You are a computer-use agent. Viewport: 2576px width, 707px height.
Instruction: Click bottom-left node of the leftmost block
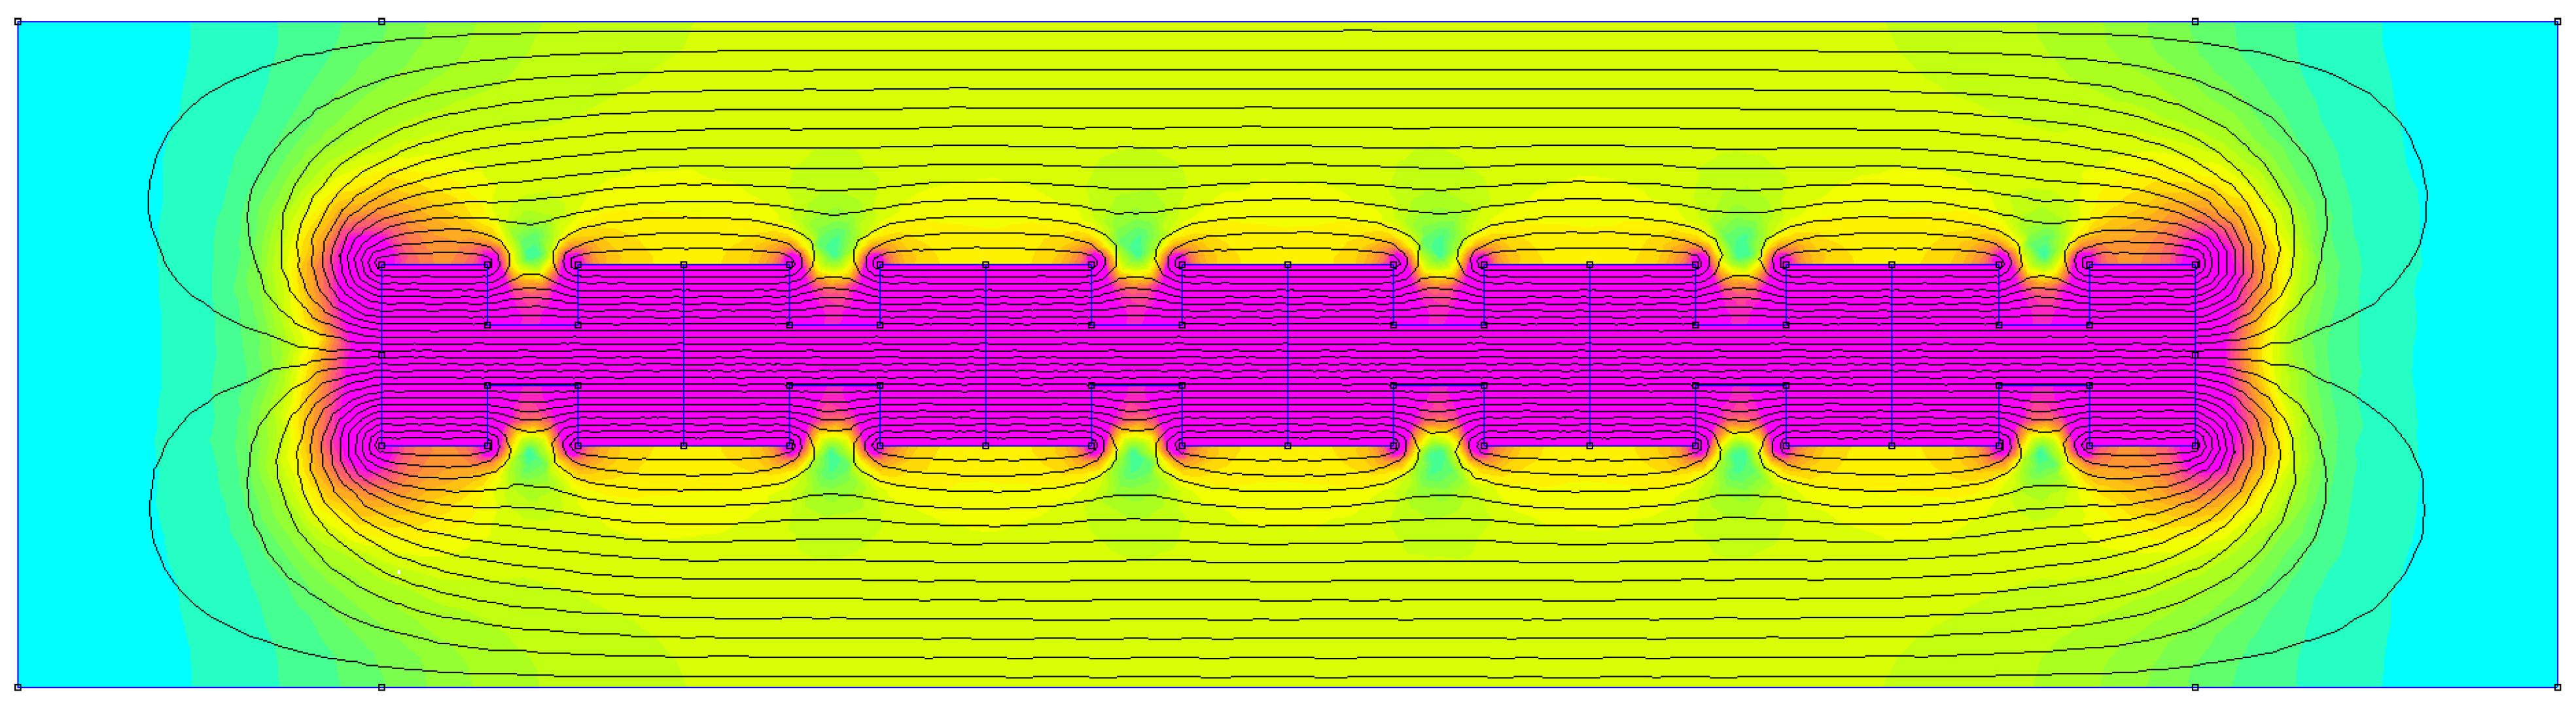click(381, 445)
